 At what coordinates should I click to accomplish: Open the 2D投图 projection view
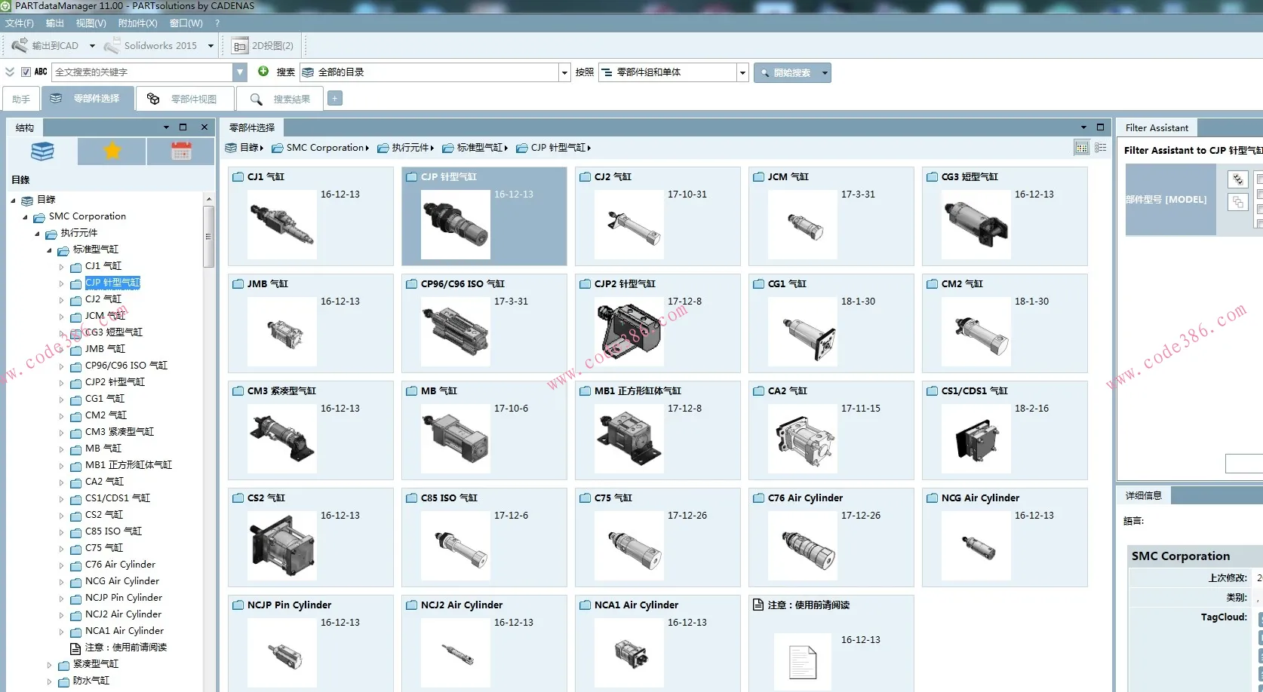pyautogui.click(x=263, y=46)
